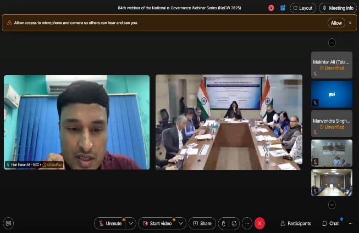359x233 pixels.
Task: Select Manvendra Singh participant tile
Action: pos(332,124)
